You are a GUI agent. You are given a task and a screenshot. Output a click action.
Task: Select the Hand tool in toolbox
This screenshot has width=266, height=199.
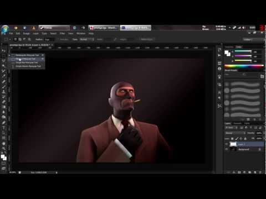[x=3, y=143]
